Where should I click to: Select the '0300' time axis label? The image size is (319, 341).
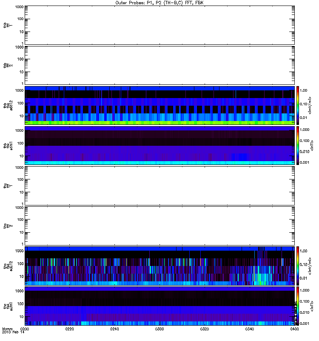(159, 329)
